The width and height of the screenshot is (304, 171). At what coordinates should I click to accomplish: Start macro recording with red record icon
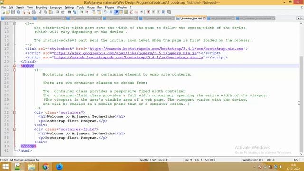tap(148, 12)
